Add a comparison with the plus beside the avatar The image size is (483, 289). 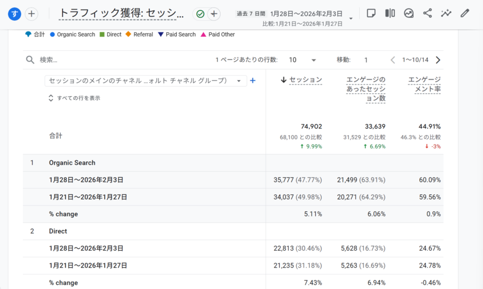coord(32,14)
